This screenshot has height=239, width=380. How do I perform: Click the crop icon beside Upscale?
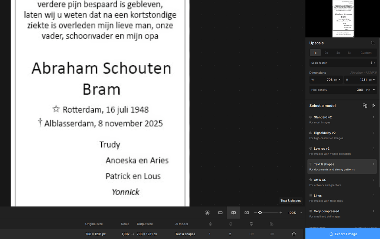point(373,43)
